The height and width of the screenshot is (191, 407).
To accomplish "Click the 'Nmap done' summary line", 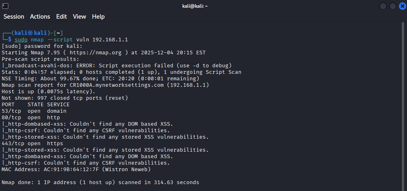I will [100, 182].
